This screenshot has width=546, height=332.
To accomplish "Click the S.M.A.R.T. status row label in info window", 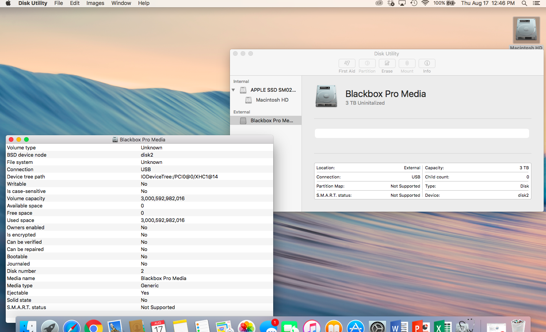I will point(26,308).
